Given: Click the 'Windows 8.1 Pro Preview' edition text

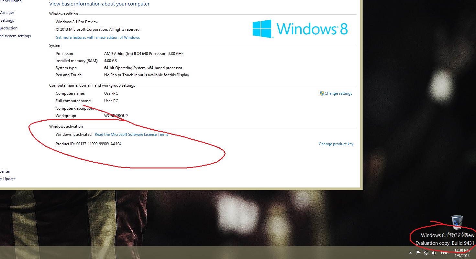Looking at the screenshot, I should pos(77,22).
